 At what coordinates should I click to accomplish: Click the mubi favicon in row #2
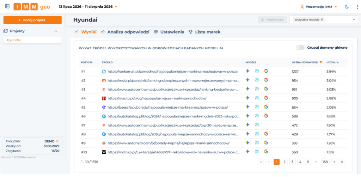click(104, 80)
